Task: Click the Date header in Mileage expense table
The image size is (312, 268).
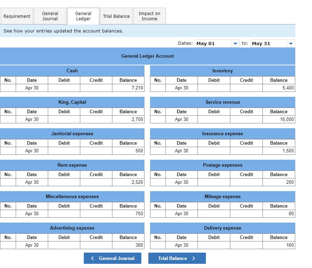Action: coord(181,206)
